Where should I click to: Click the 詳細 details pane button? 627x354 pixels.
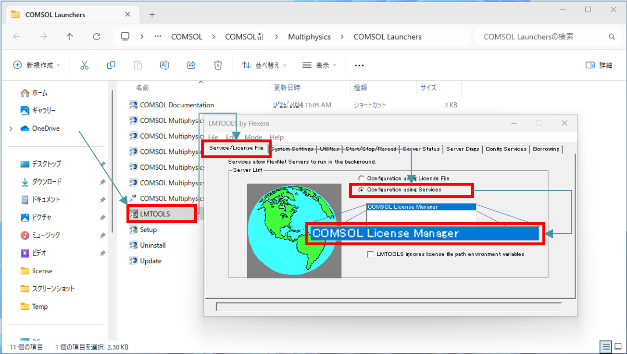click(599, 65)
